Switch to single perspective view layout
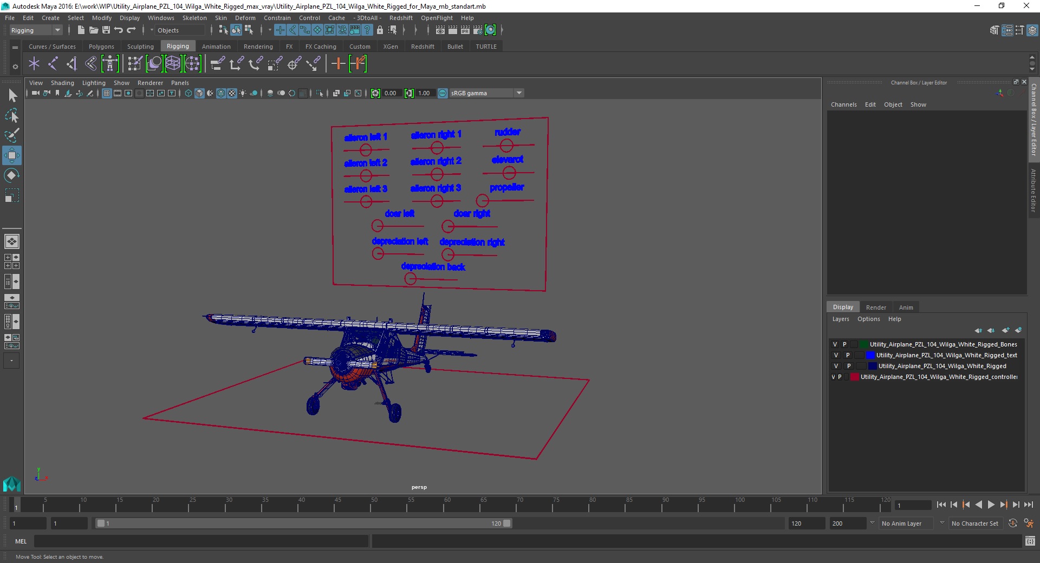The image size is (1040, 563). (x=12, y=241)
